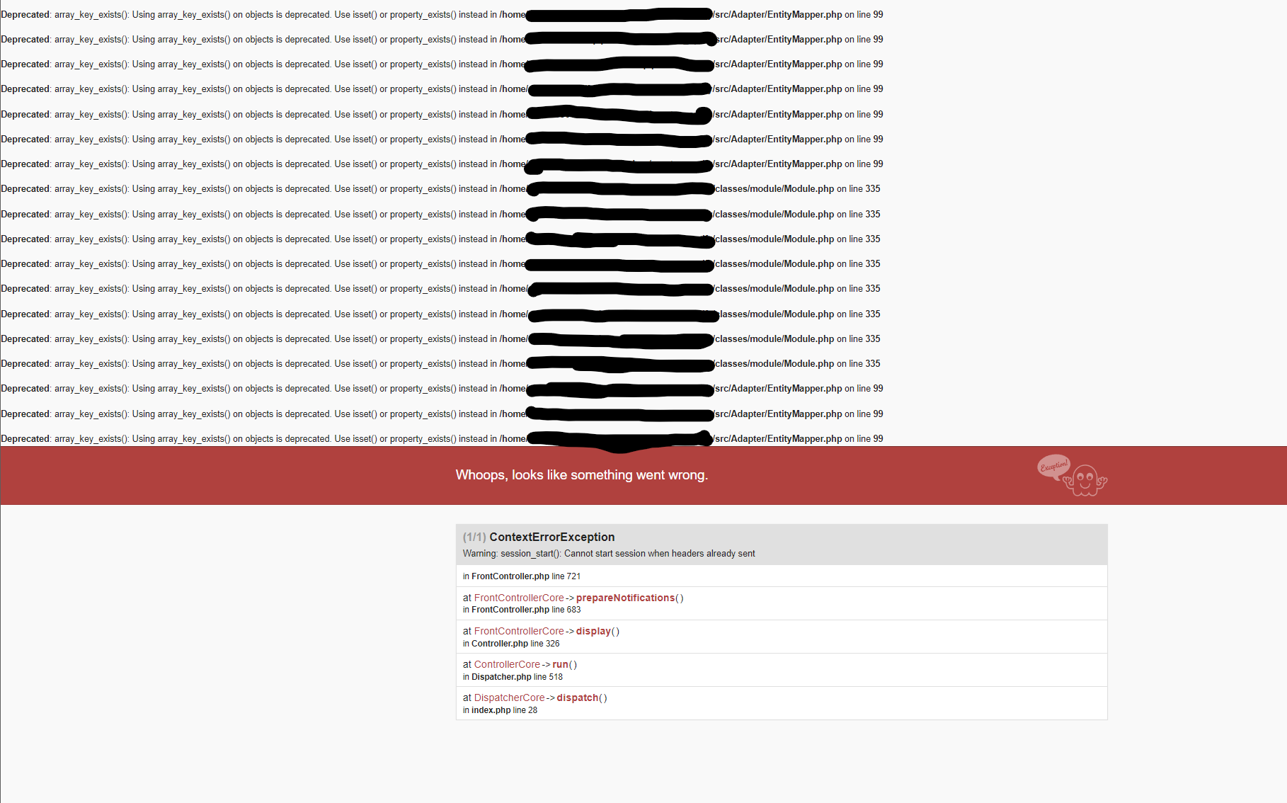The height and width of the screenshot is (803, 1287).
Task: Click the session_start() warning message
Action: [x=609, y=554]
